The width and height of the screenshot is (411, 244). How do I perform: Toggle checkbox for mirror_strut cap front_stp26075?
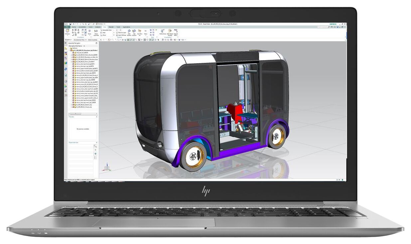(x=73, y=64)
